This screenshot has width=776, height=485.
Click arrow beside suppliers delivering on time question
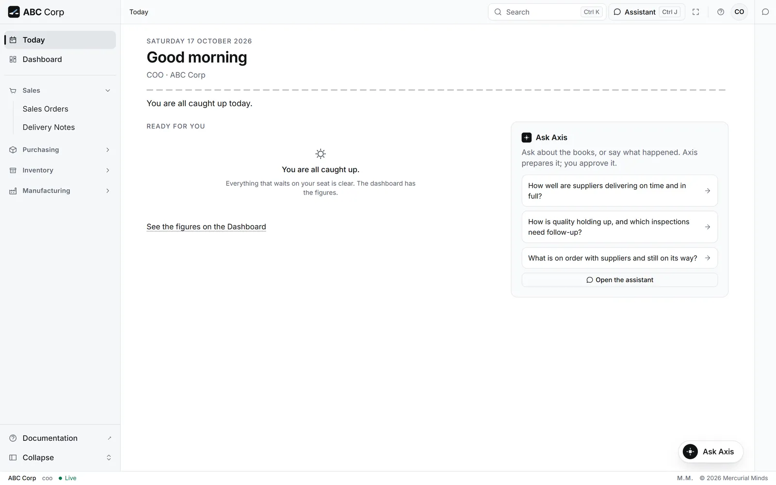click(708, 191)
